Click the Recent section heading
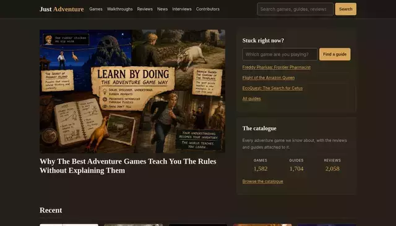 [x=51, y=210]
